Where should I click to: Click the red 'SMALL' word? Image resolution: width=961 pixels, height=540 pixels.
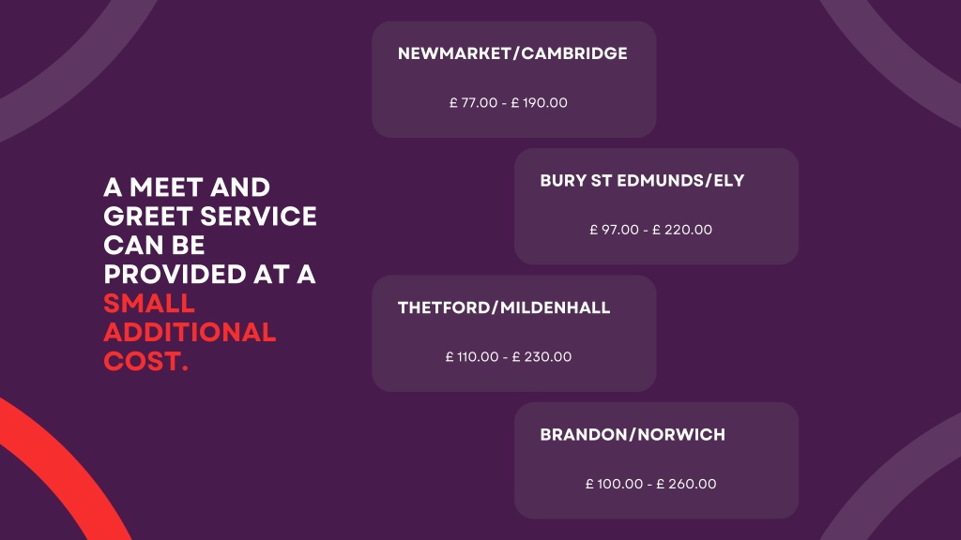pyautogui.click(x=149, y=303)
